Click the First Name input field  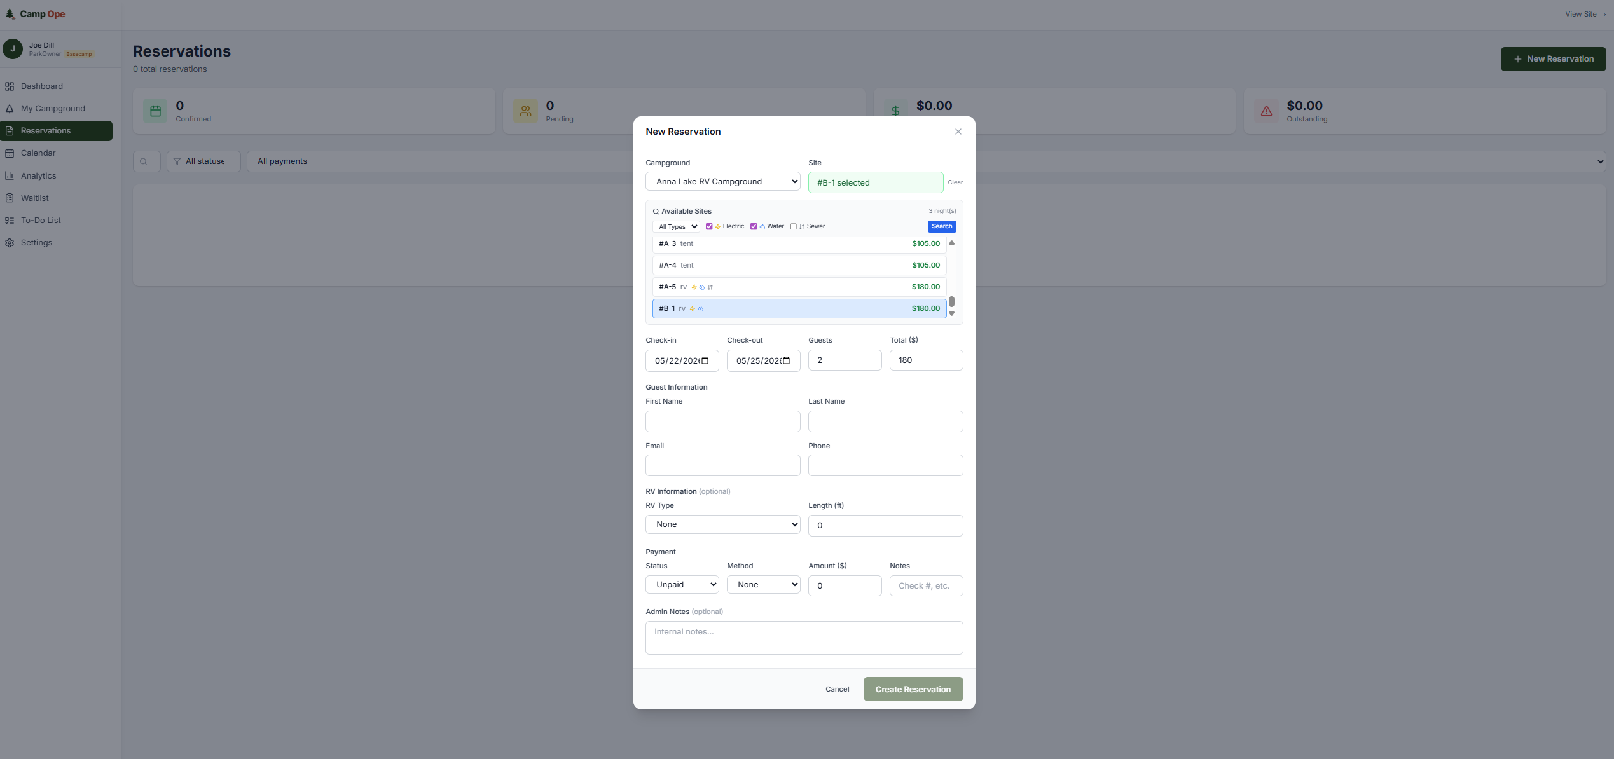pyautogui.click(x=722, y=421)
